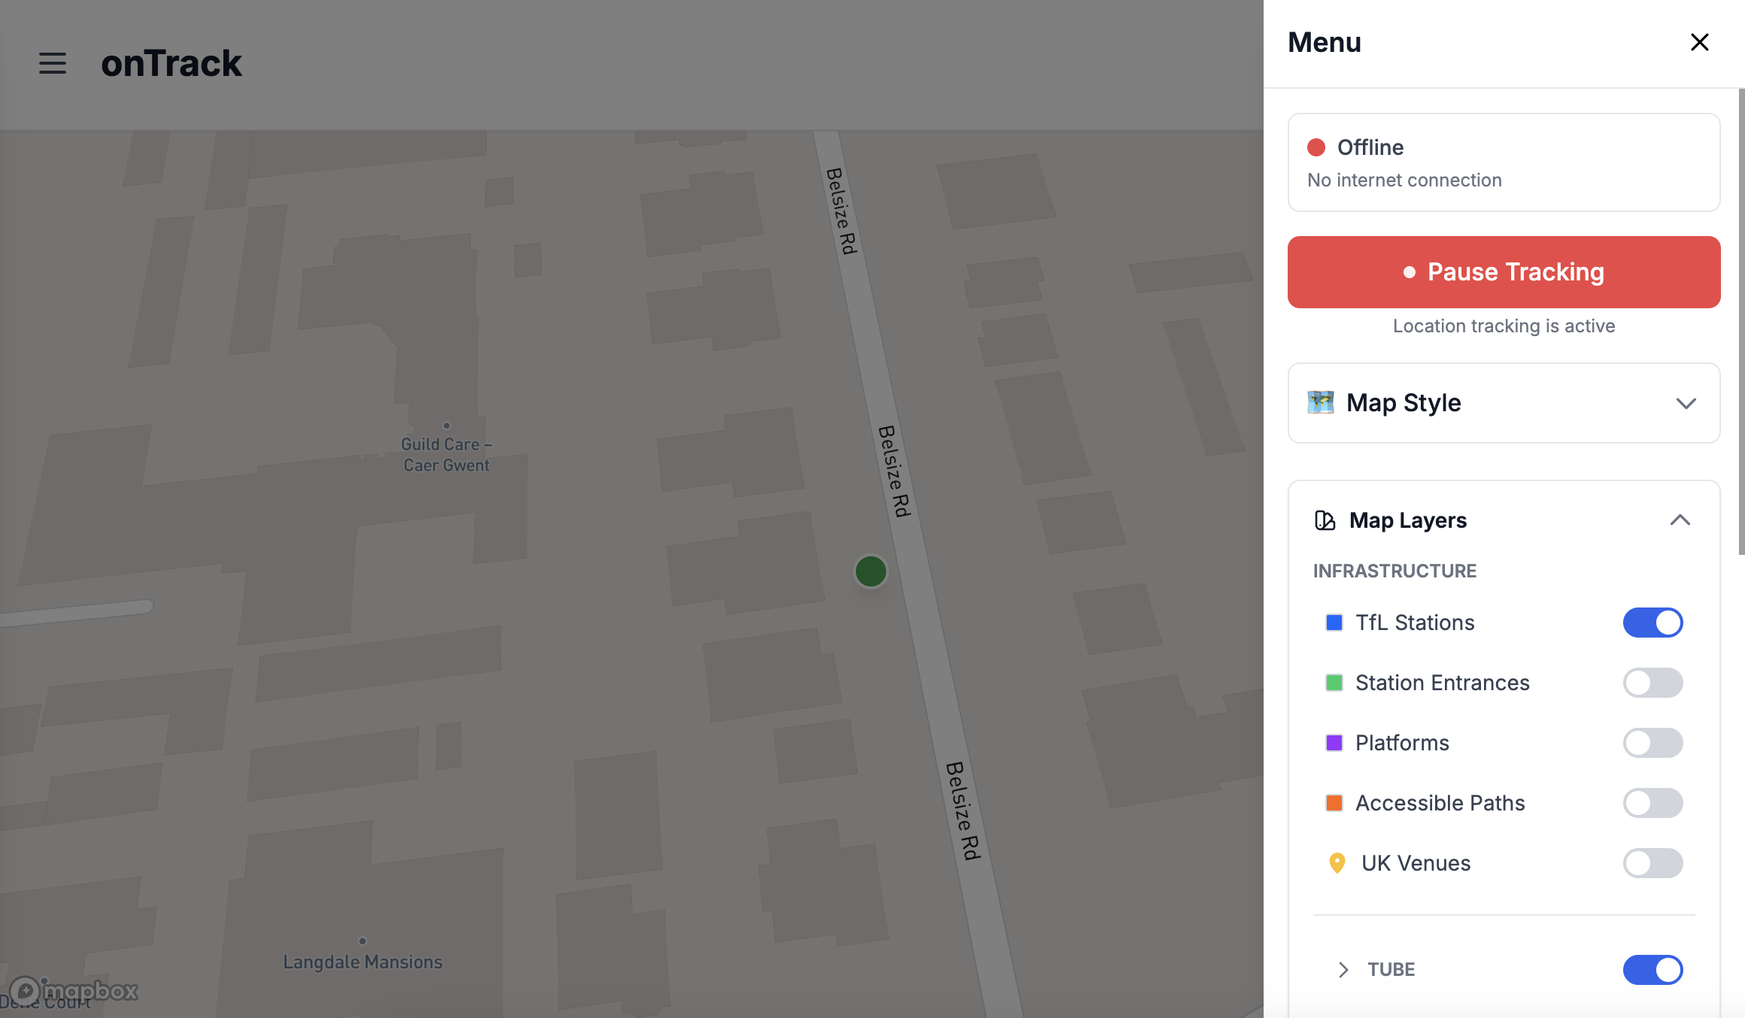The height and width of the screenshot is (1018, 1745).
Task: Expand the TUBE layer group
Action: click(x=1343, y=970)
